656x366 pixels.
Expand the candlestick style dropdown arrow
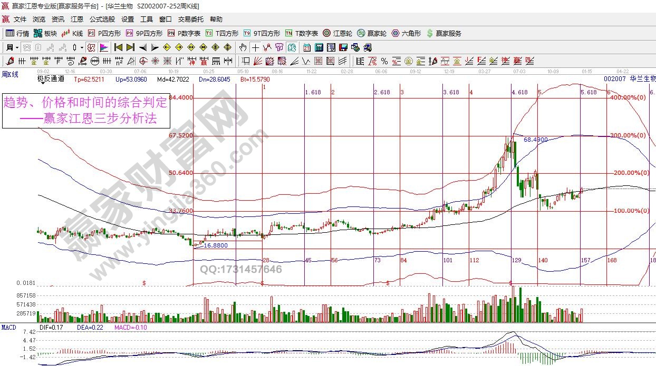[82, 47]
